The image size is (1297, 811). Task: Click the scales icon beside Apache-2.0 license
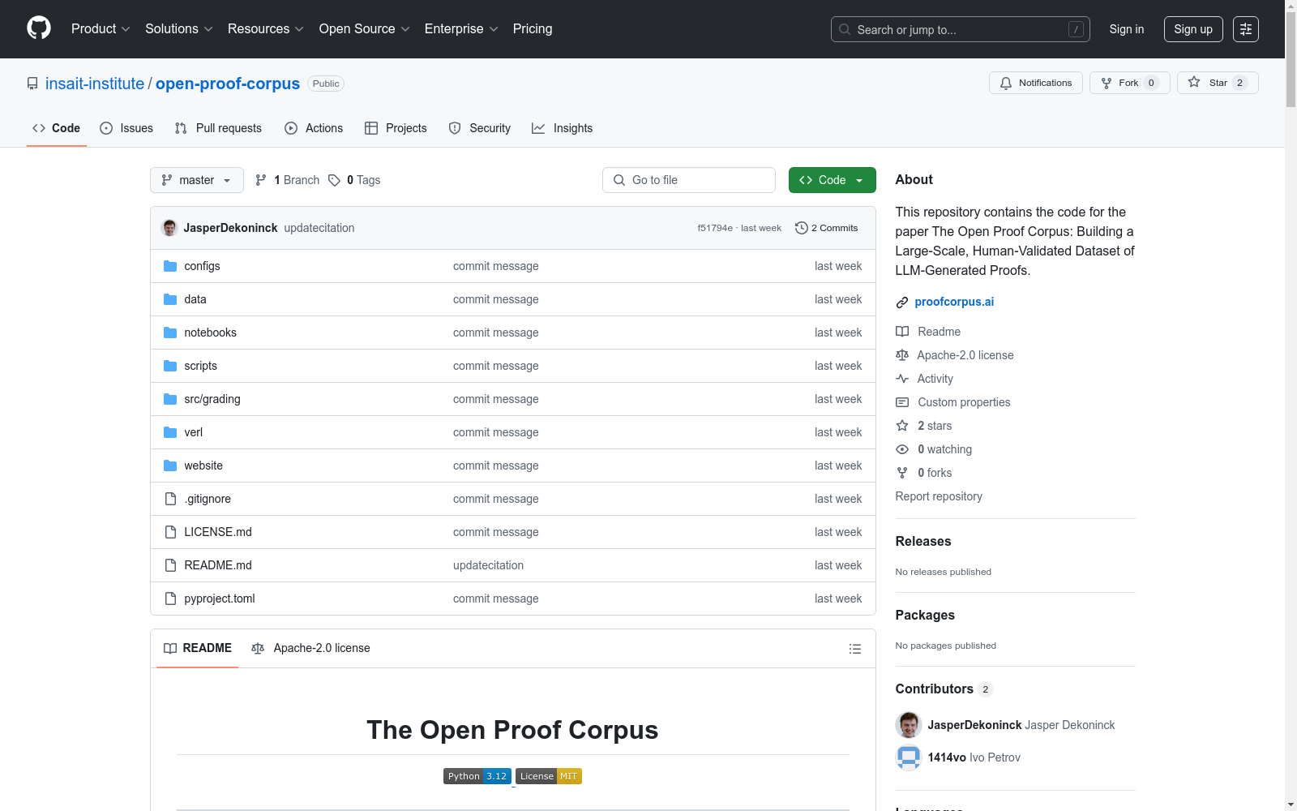coord(902,355)
